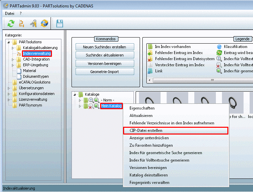The image size is (253, 192).
Task: Click the Norm row geometric search icon
Action: pyautogui.click(x=97, y=100)
